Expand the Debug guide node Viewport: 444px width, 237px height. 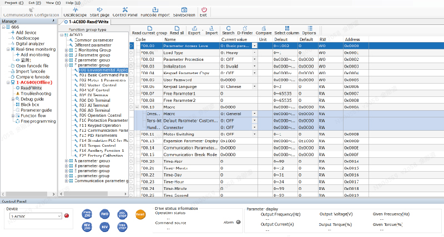[x=13, y=99]
